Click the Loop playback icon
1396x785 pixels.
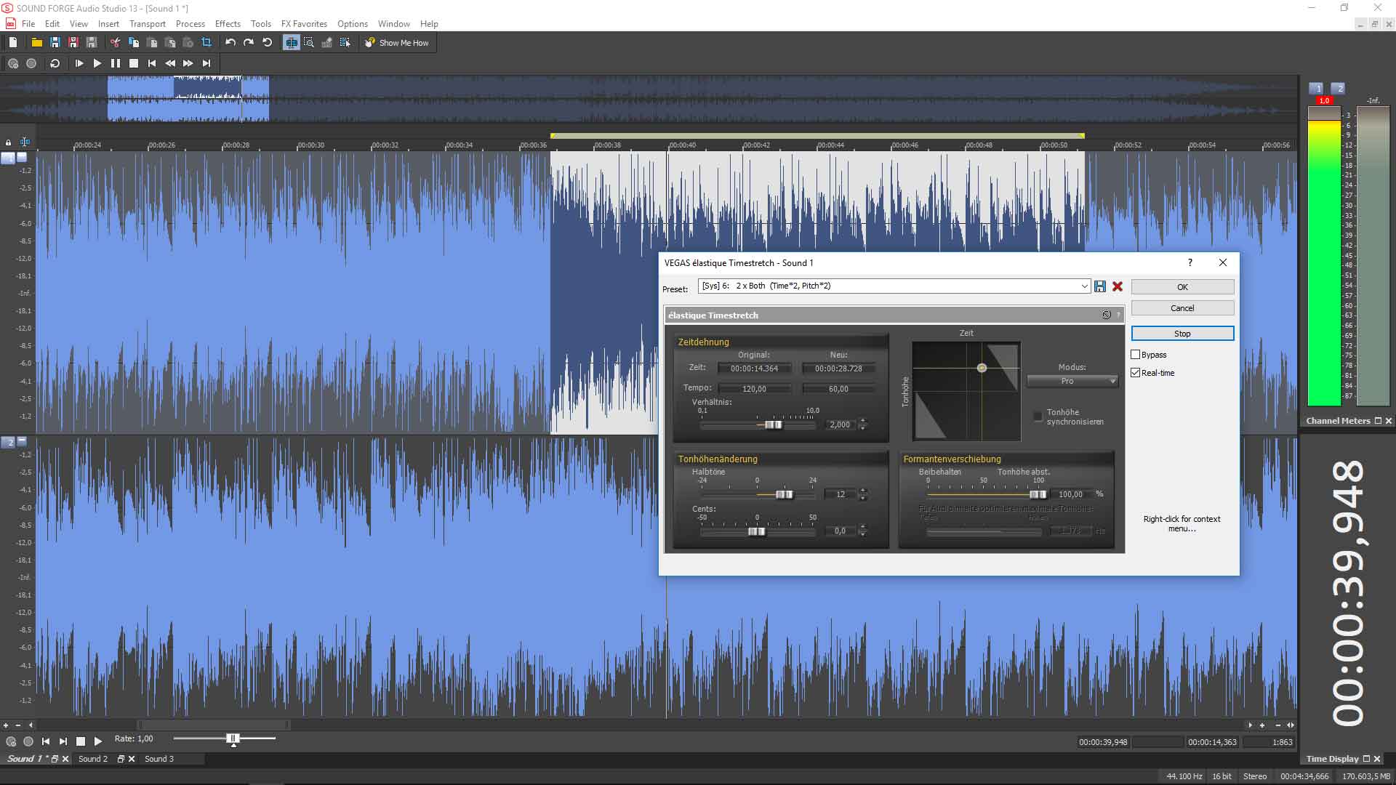pyautogui.click(x=55, y=63)
